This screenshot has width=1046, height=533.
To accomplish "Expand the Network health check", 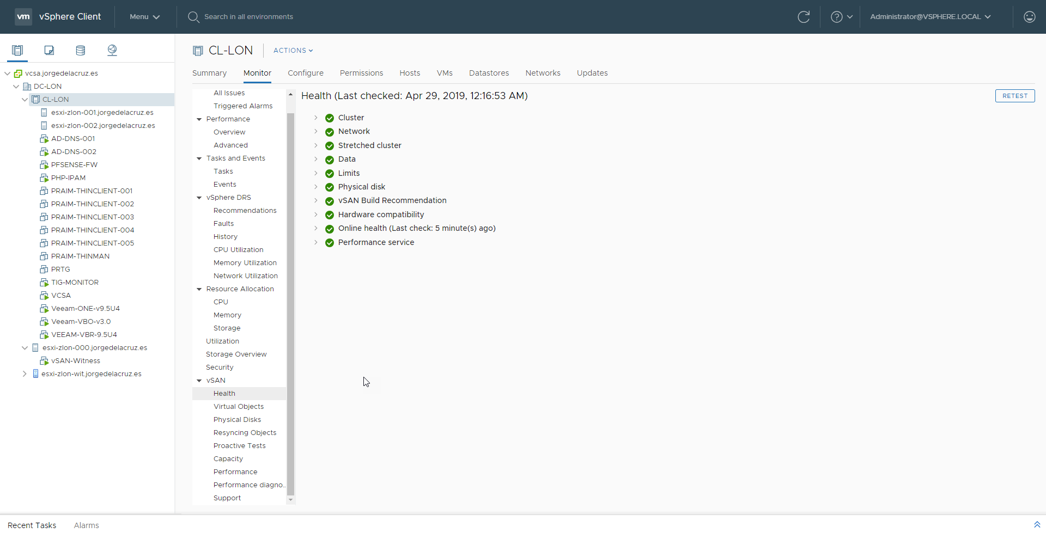I will pyautogui.click(x=315, y=131).
